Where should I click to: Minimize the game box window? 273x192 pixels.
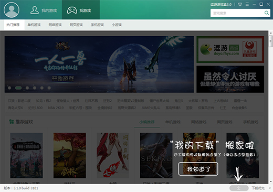pyautogui.click(x=254, y=4)
